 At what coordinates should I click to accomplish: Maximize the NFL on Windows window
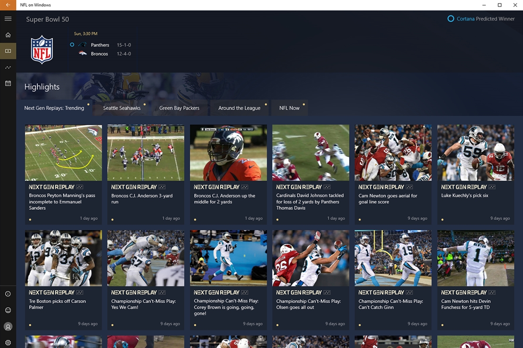(499, 5)
